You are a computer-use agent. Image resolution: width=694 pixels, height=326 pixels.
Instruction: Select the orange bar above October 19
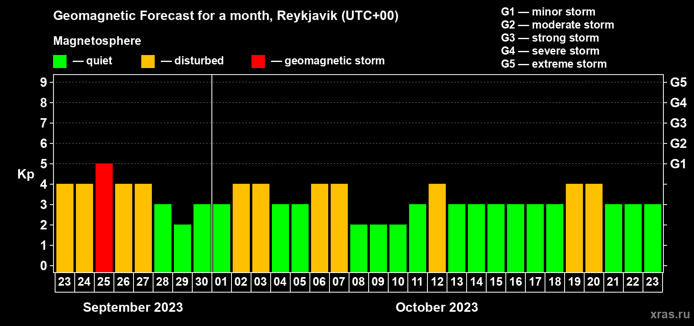click(x=574, y=228)
